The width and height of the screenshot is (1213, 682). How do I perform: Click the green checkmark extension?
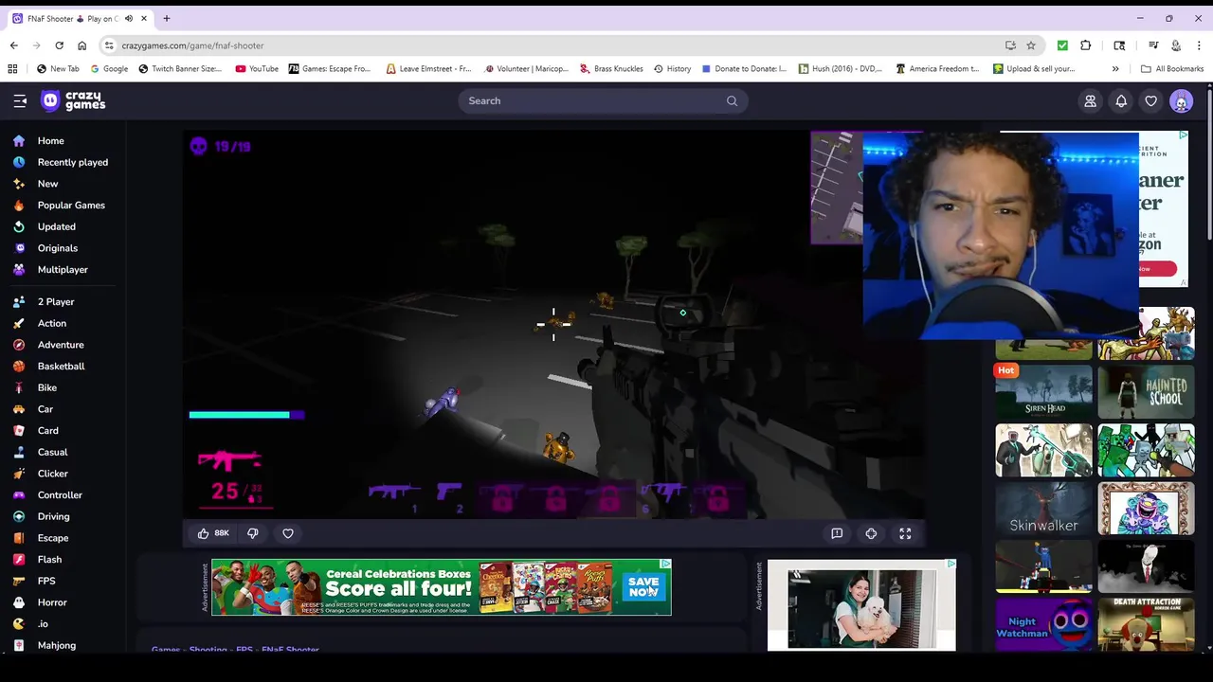click(1062, 45)
